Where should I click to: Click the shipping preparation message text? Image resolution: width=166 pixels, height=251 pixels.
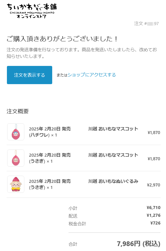pos(82,53)
